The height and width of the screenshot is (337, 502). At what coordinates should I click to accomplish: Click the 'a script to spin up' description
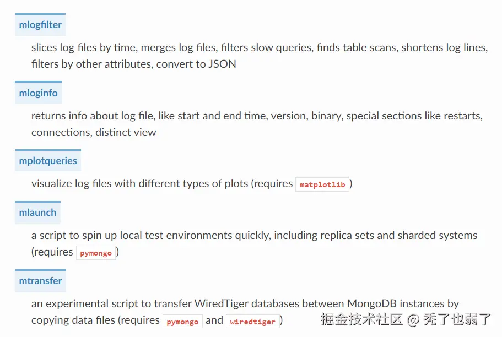coord(254,244)
